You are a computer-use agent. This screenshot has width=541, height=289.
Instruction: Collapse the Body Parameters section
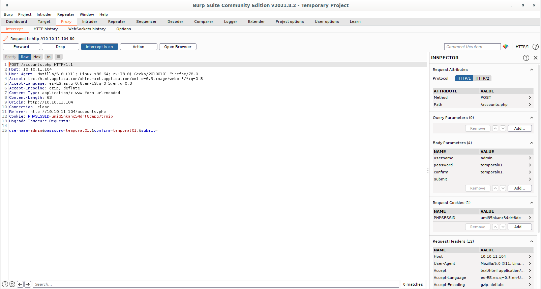tap(532, 143)
